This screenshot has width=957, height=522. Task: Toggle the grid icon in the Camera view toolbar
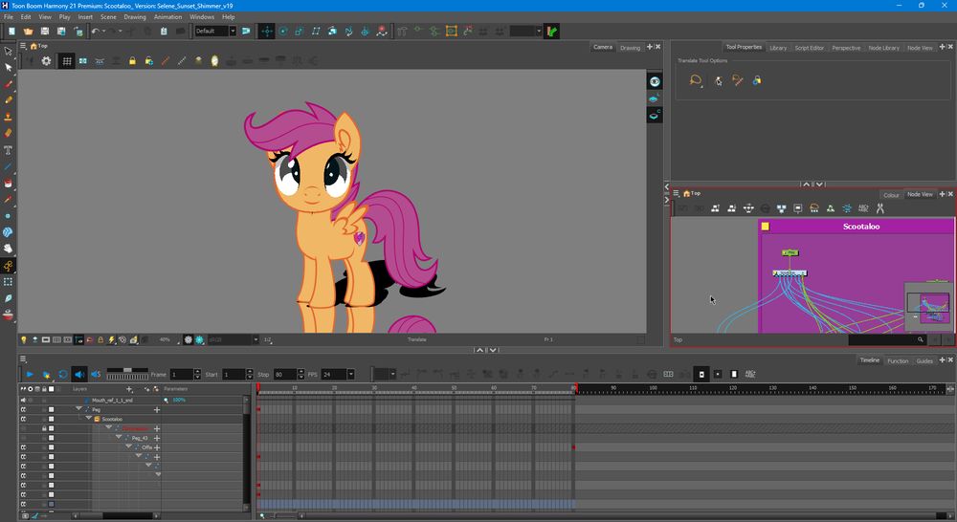tap(67, 61)
